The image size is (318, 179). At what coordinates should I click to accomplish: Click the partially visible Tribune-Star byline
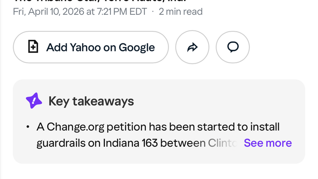point(99,2)
